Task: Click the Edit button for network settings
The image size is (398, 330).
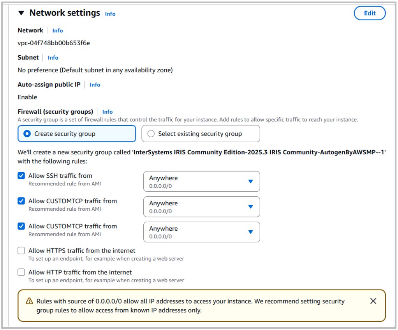Action: pos(369,13)
